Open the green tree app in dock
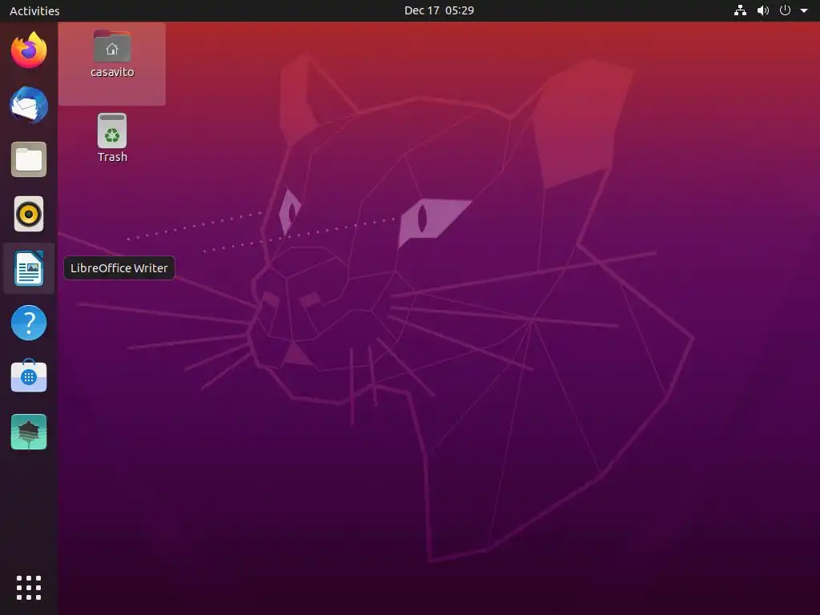 click(x=29, y=432)
